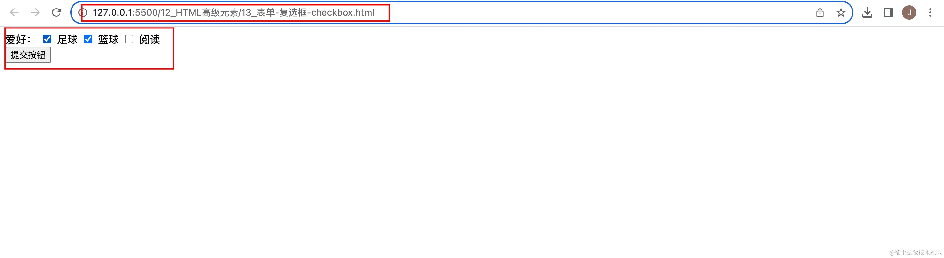Toggle the browser side panel icon
This screenshot has height=258, width=944.
pyautogui.click(x=888, y=13)
